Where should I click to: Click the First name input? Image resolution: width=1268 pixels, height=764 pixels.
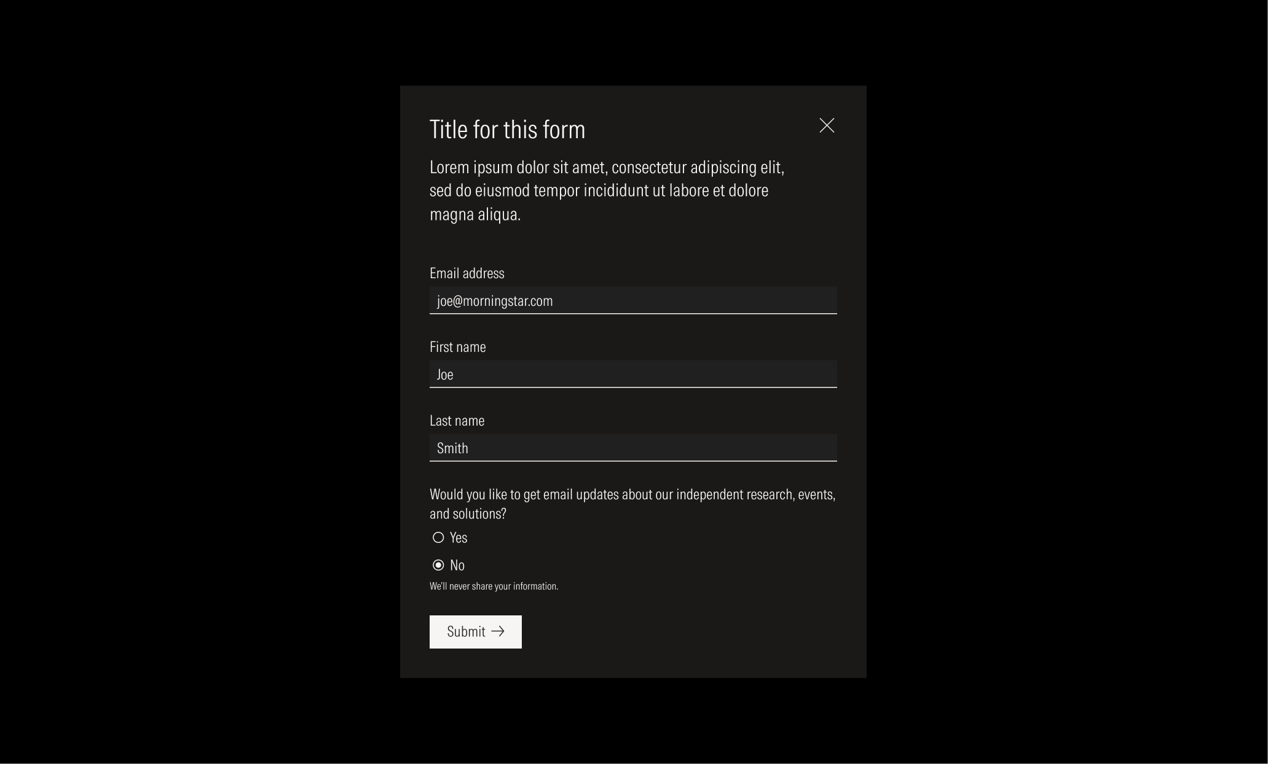[x=632, y=374]
